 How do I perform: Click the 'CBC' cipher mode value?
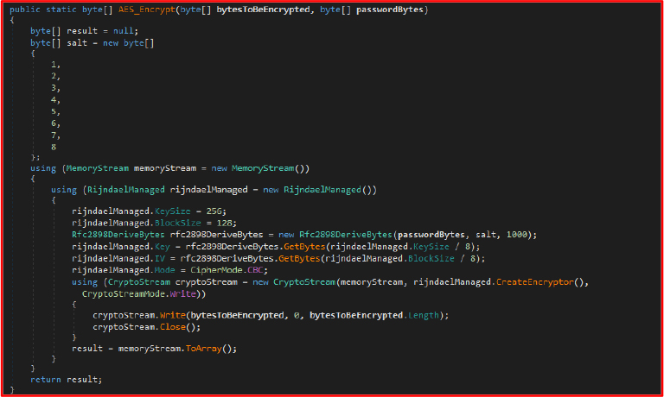pyautogui.click(x=255, y=271)
